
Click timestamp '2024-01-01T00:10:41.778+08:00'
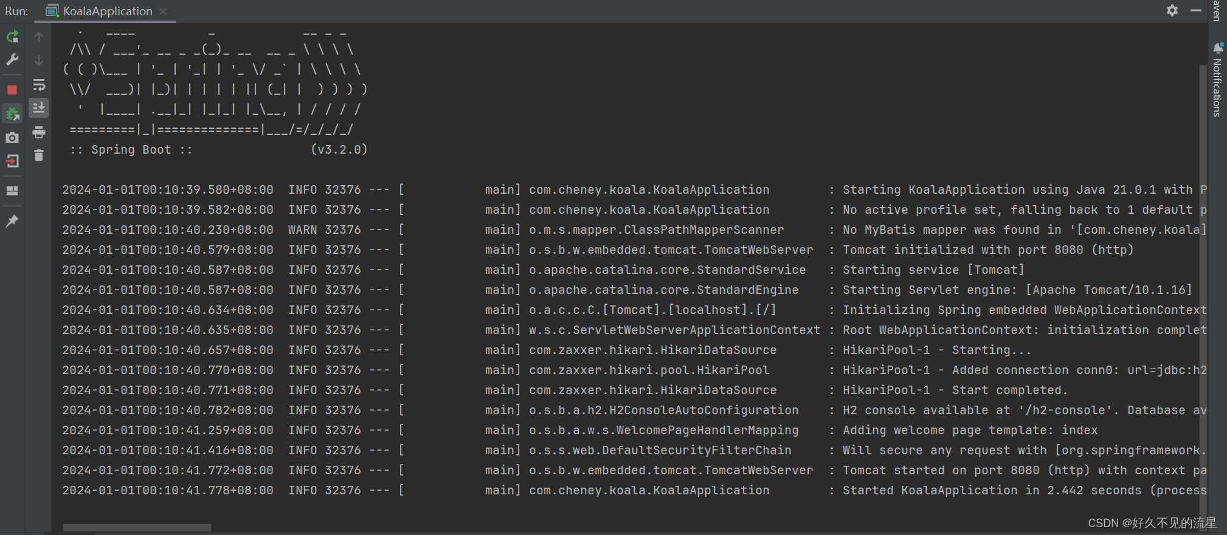pos(168,490)
